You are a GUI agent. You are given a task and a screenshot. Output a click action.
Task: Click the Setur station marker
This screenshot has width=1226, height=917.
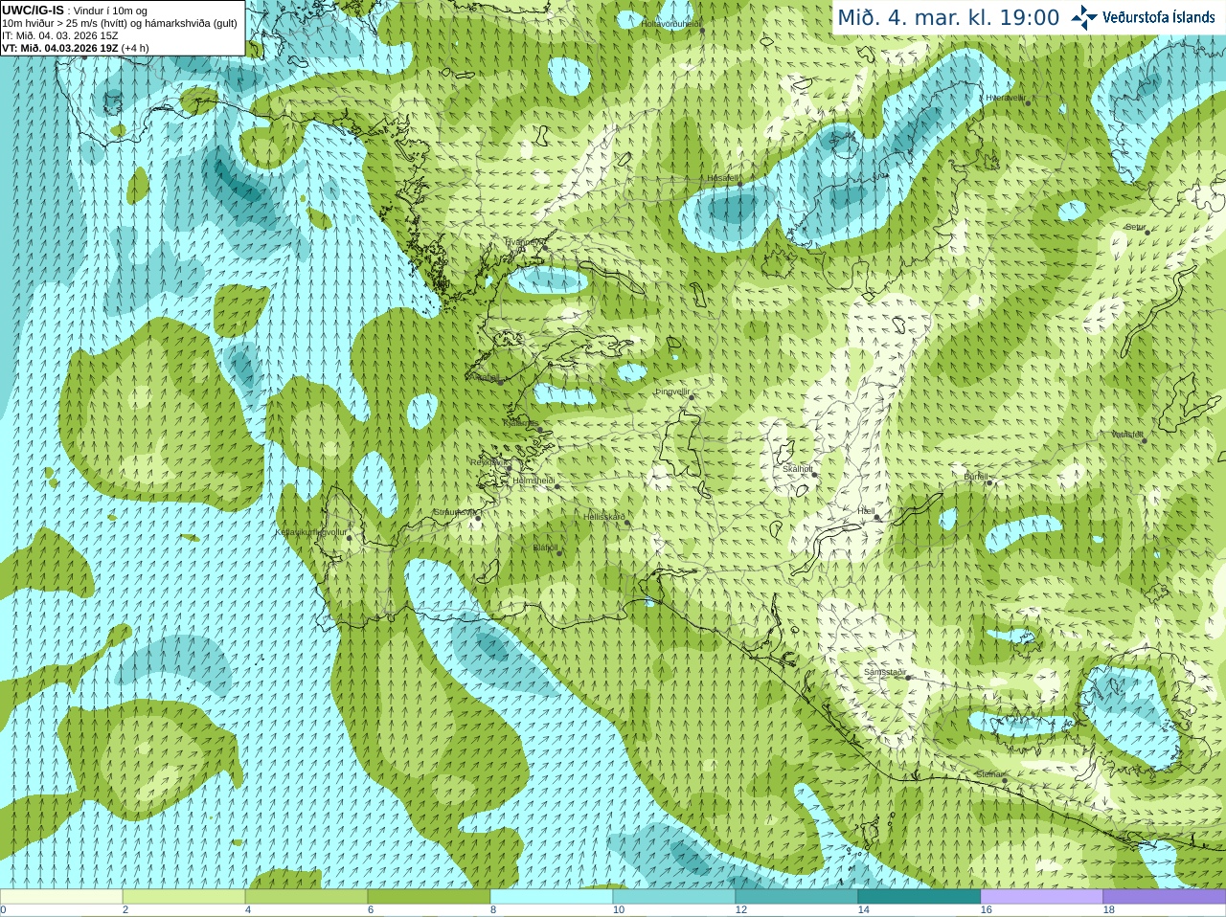click(1147, 232)
